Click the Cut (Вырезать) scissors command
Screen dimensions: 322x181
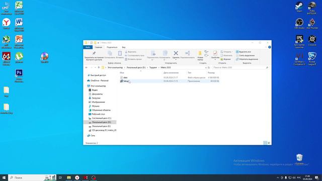131,52
